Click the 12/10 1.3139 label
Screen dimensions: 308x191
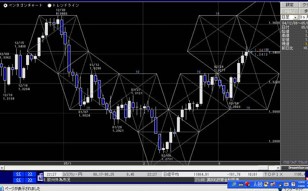tap(9, 97)
